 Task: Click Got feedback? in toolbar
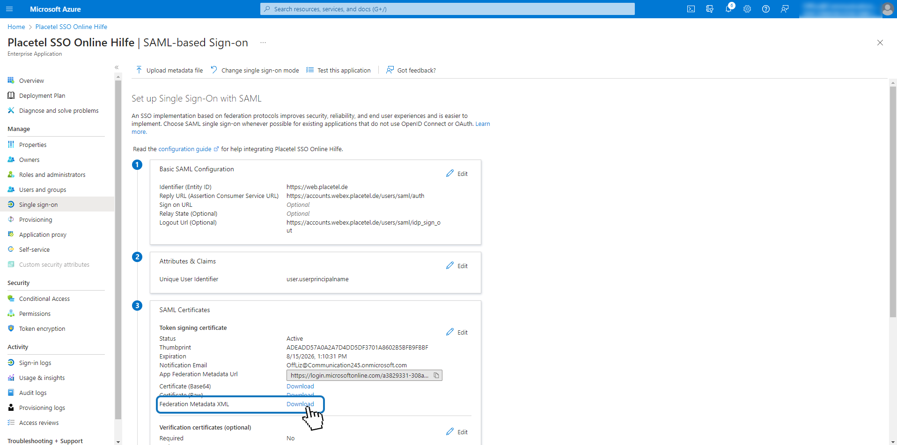pyautogui.click(x=411, y=70)
